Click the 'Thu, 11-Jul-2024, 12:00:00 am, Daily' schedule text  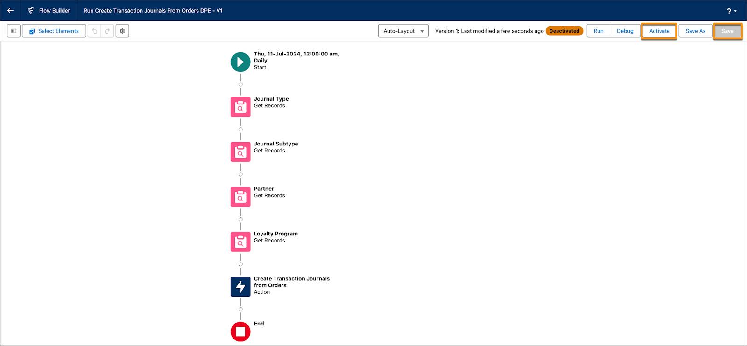(296, 57)
